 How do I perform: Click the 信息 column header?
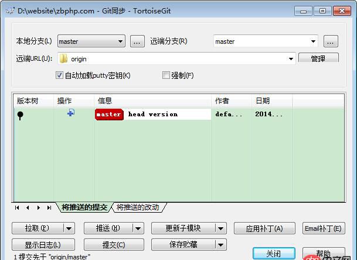pos(152,100)
